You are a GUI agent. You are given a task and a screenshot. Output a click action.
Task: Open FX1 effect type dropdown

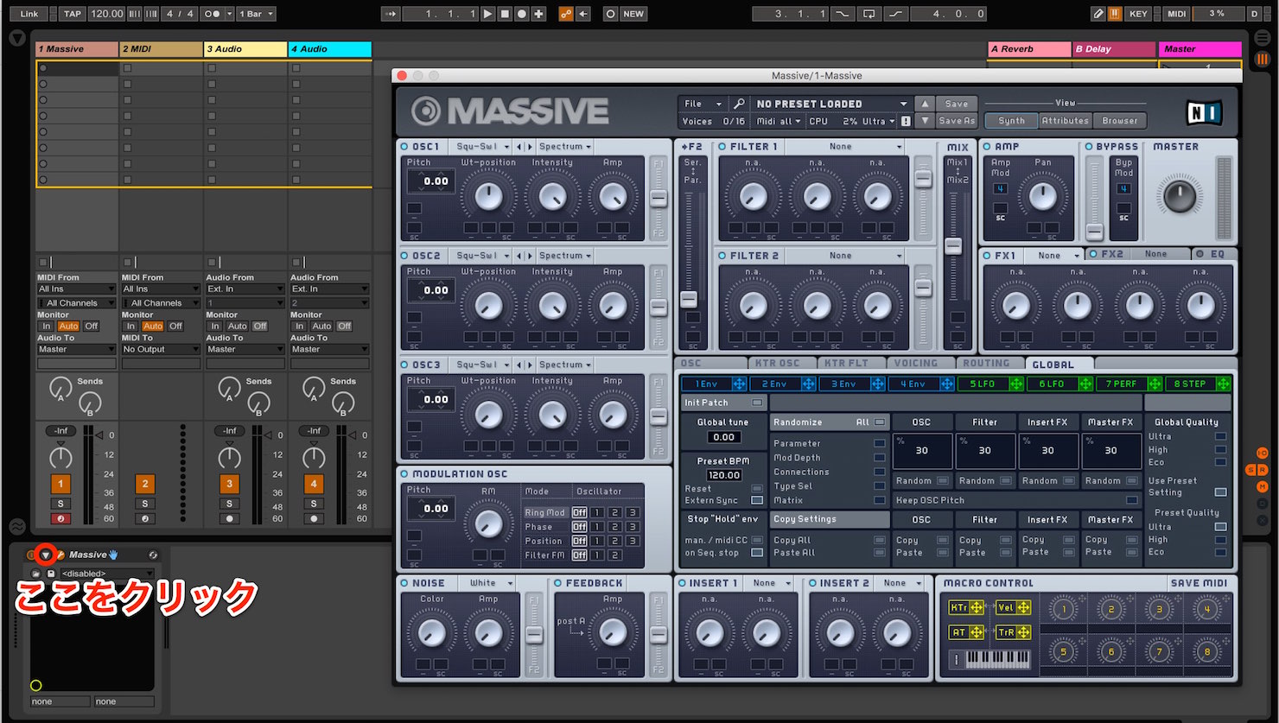tap(1053, 256)
